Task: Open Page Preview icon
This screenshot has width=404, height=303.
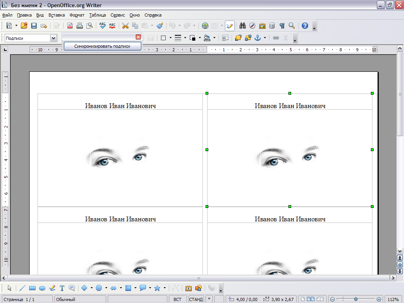Action: click(90, 26)
